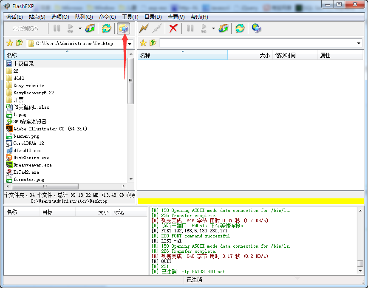Screen dimensions: 368x288
Task: Click the globe icon in right toolbar
Action: coord(256,28)
